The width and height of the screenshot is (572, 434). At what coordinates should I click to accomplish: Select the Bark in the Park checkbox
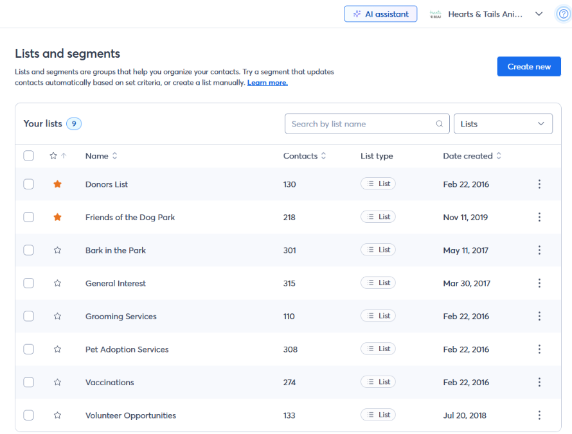click(x=28, y=250)
